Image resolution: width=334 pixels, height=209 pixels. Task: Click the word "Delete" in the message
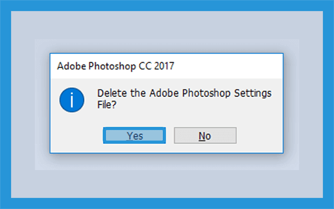(112, 93)
